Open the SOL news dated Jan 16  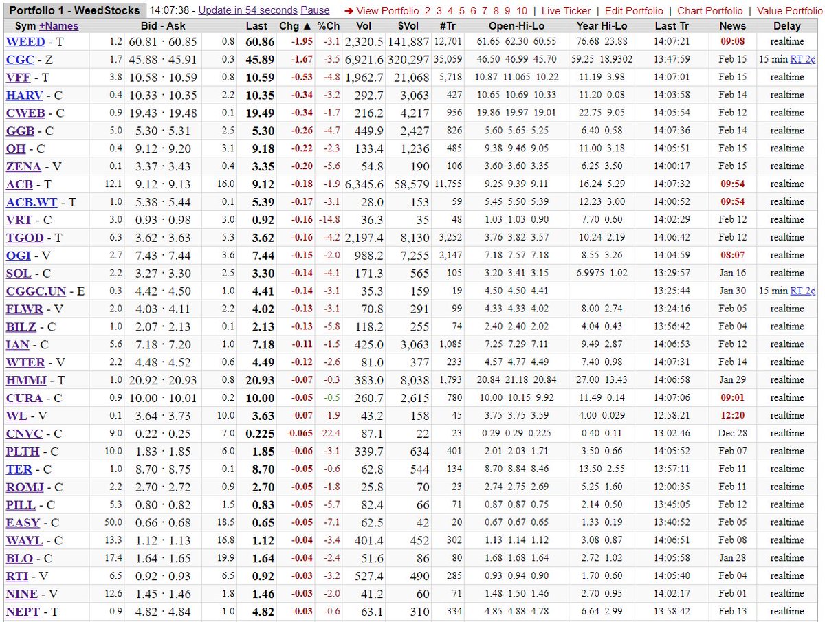coord(732,274)
